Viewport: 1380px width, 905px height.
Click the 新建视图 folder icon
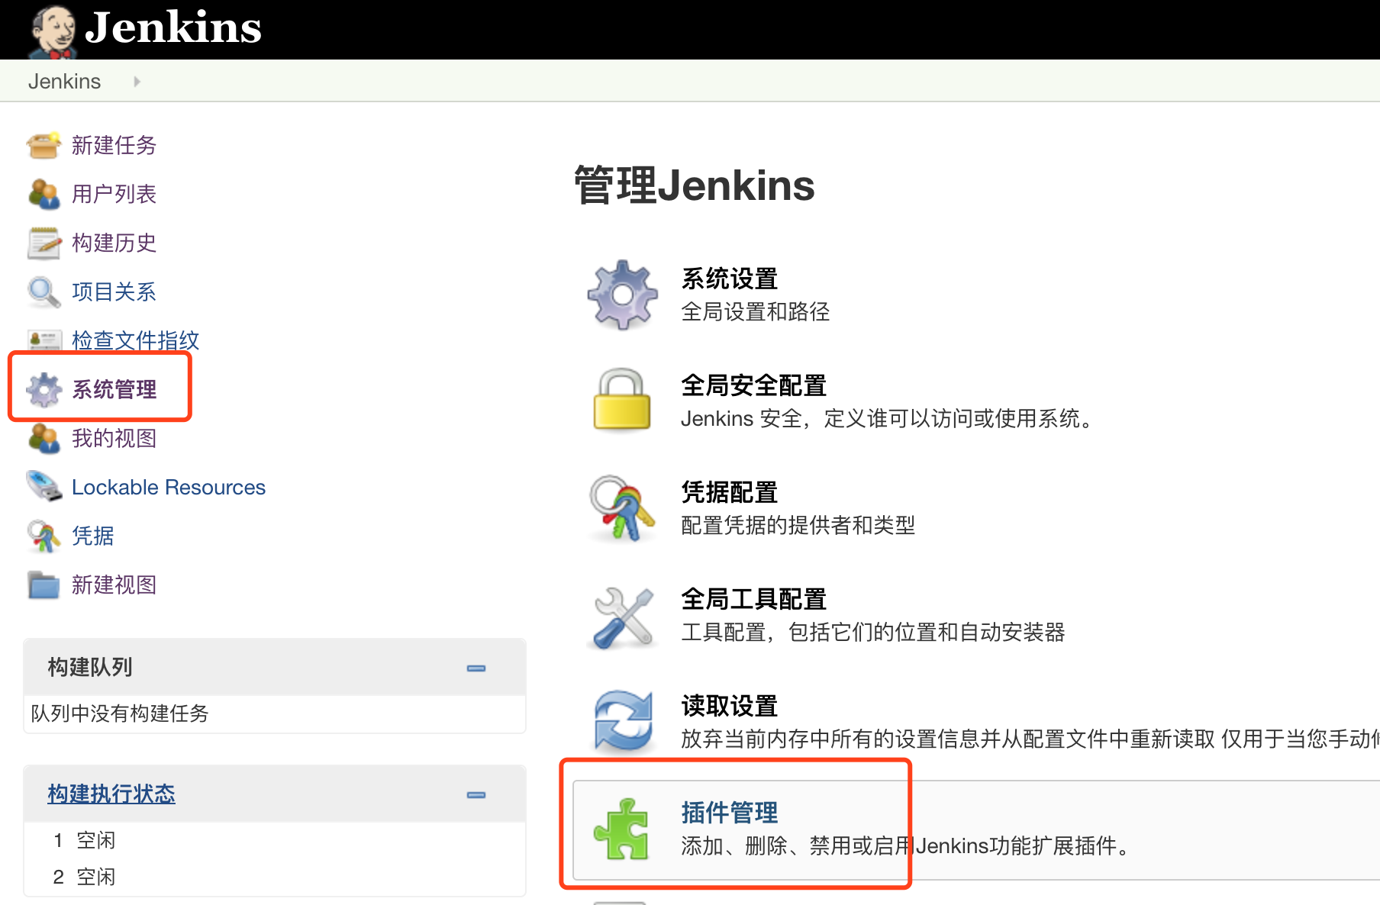coord(44,585)
